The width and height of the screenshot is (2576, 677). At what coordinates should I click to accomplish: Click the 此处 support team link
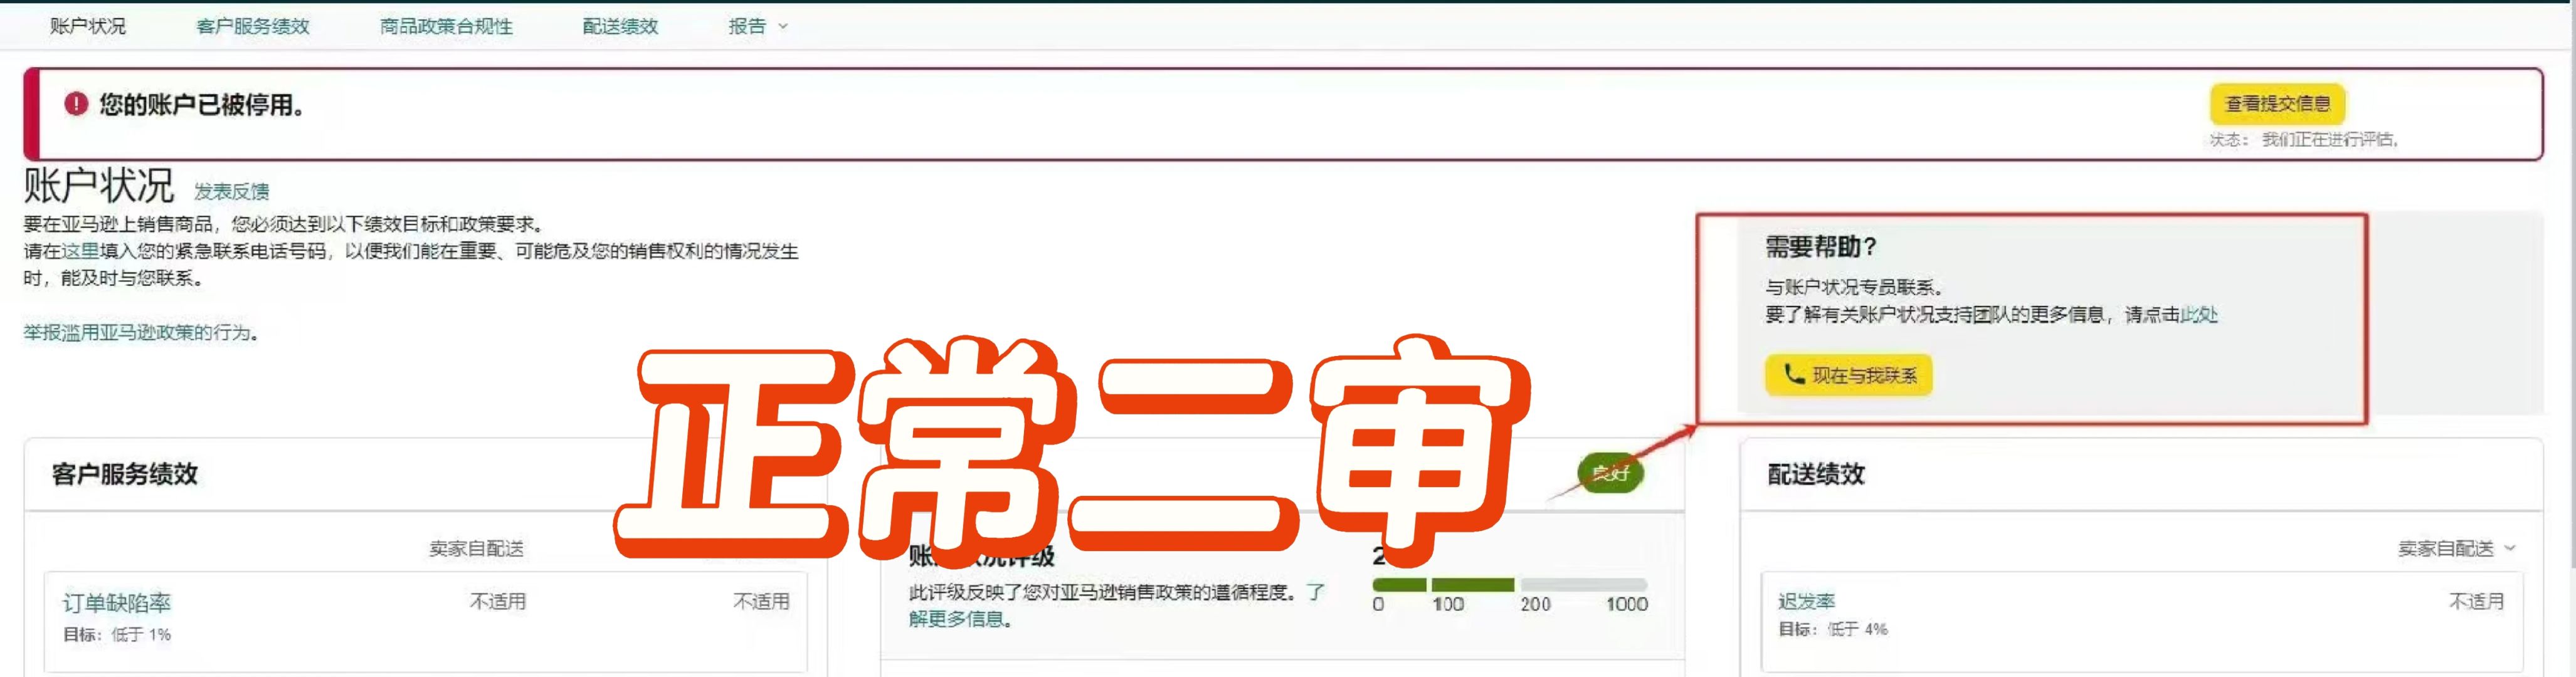[2199, 315]
